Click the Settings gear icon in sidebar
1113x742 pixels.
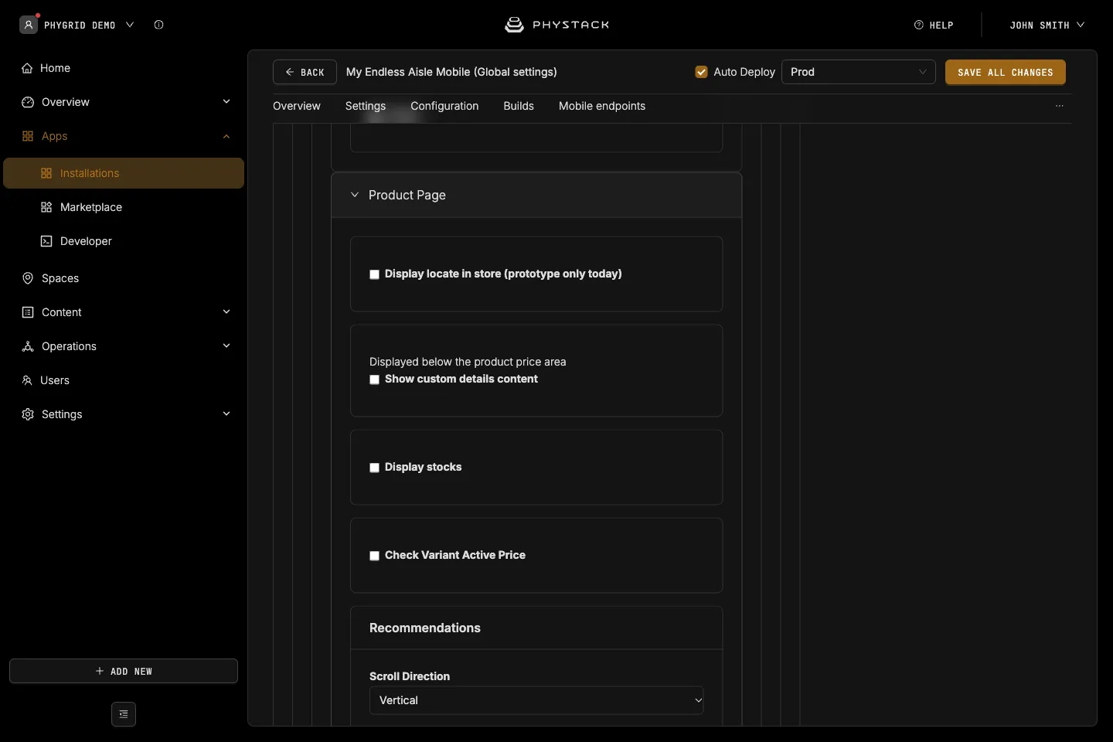click(28, 414)
